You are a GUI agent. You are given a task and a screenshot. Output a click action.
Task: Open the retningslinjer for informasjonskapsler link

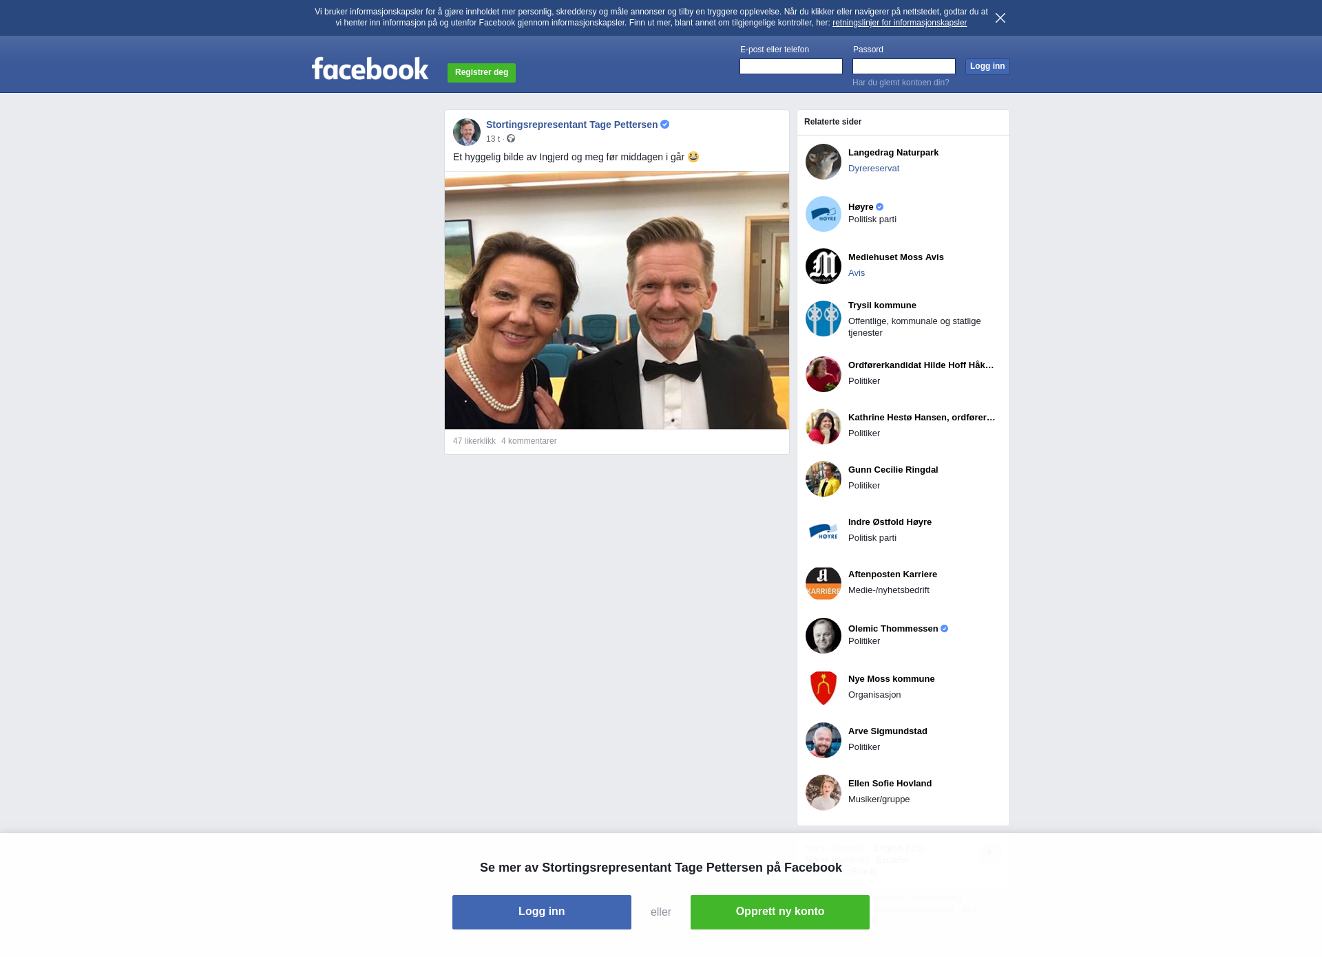(899, 23)
